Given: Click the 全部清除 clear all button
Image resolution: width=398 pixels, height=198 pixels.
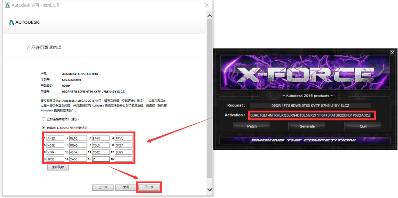Looking at the screenshot, I should point(57,168).
